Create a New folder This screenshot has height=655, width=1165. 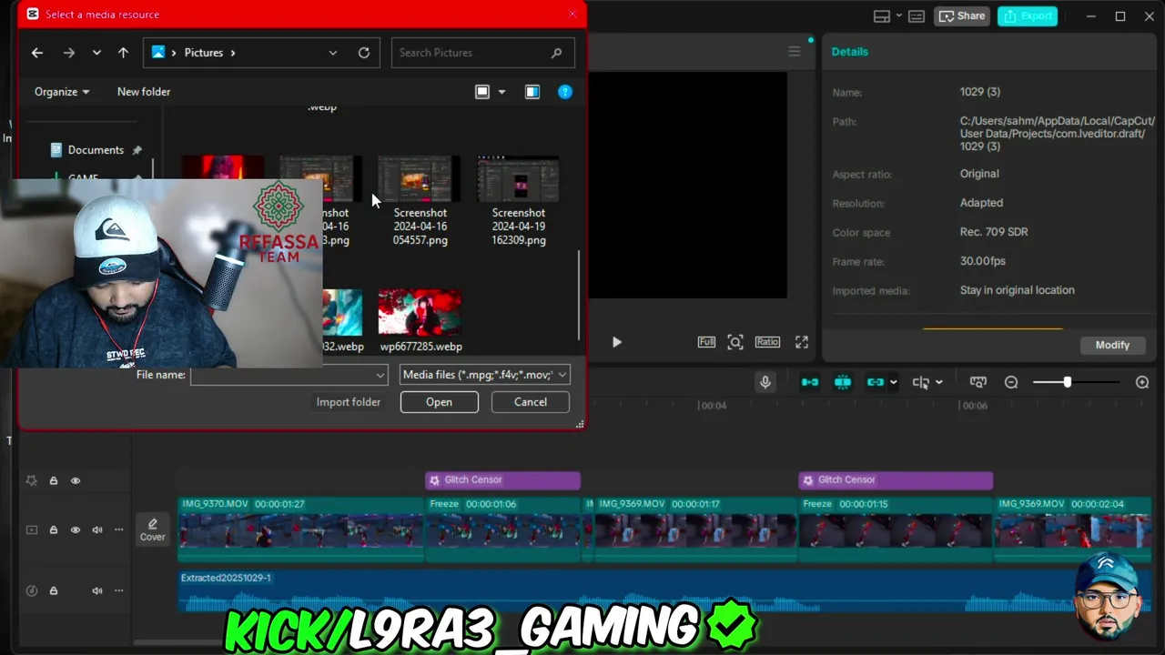click(x=144, y=92)
